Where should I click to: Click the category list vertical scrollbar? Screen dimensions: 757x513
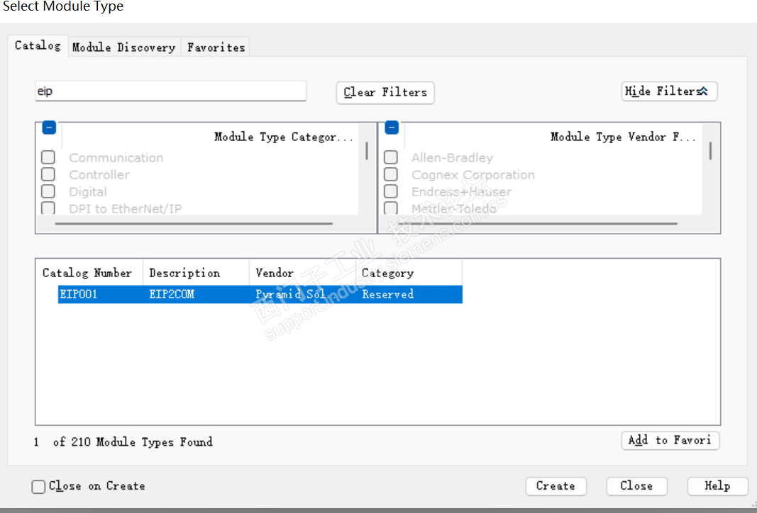(367, 150)
